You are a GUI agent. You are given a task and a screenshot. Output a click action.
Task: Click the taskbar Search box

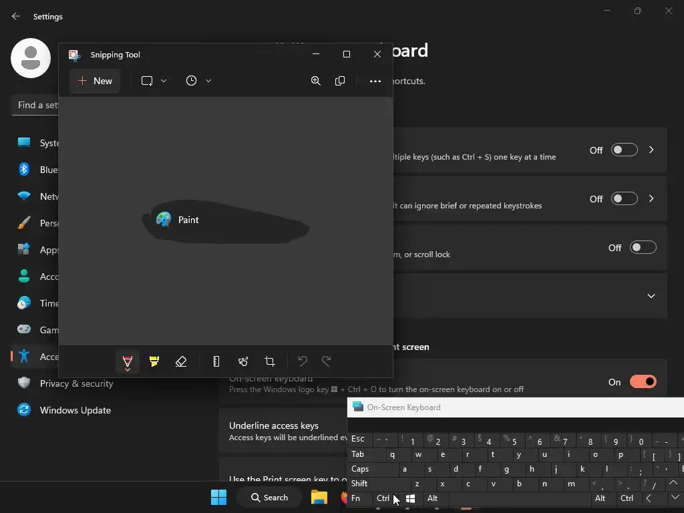point(269,497)
